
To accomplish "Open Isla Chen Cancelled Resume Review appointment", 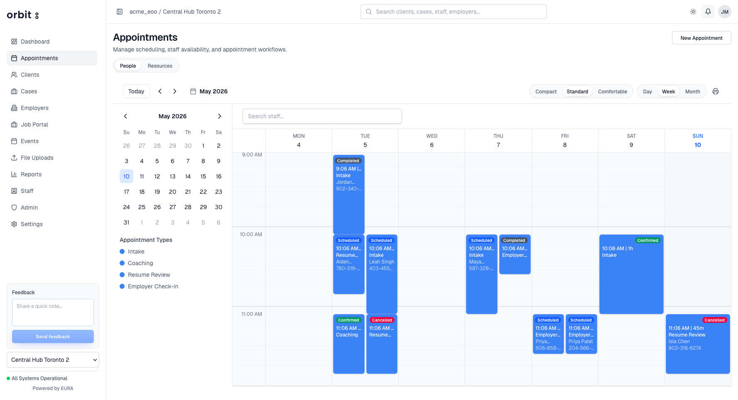I will click(x=698, y=344).
